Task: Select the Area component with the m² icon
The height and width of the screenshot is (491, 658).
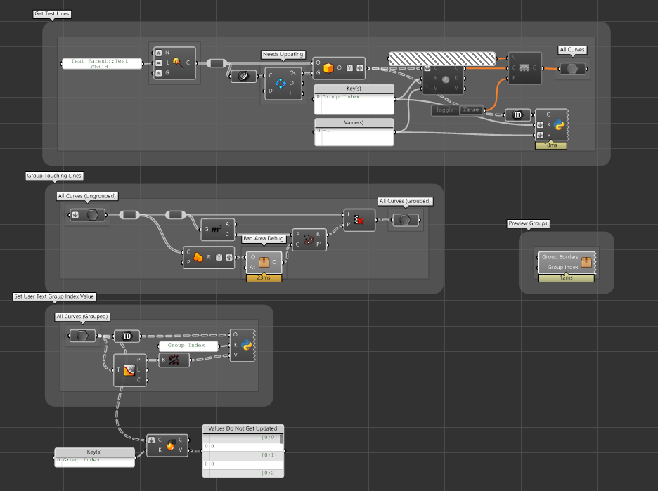Action: pyautogui.click(x=217, y=230)
